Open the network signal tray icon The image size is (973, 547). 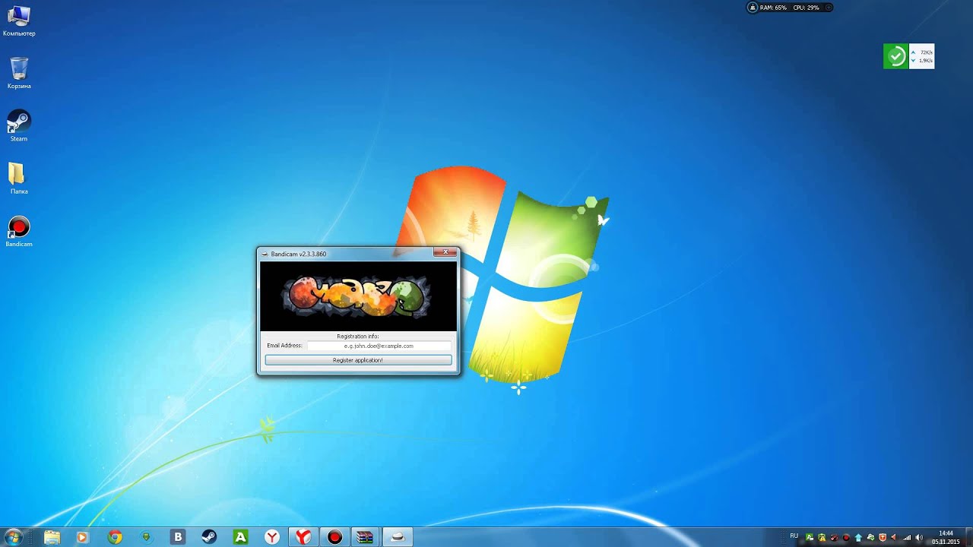click(x=907, y=537)
